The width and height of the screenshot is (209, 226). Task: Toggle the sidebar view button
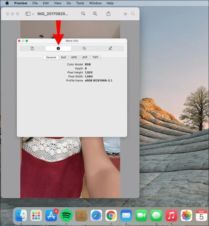point(28,14)
